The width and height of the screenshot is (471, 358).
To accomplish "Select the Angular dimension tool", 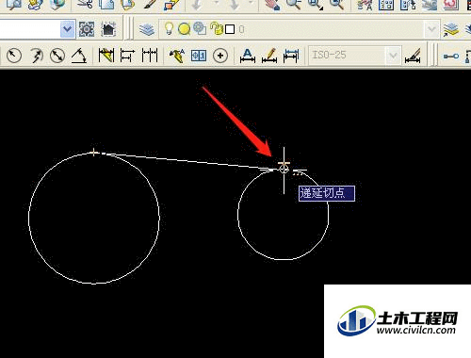I will pyautogui.click(x=79, y=56).
